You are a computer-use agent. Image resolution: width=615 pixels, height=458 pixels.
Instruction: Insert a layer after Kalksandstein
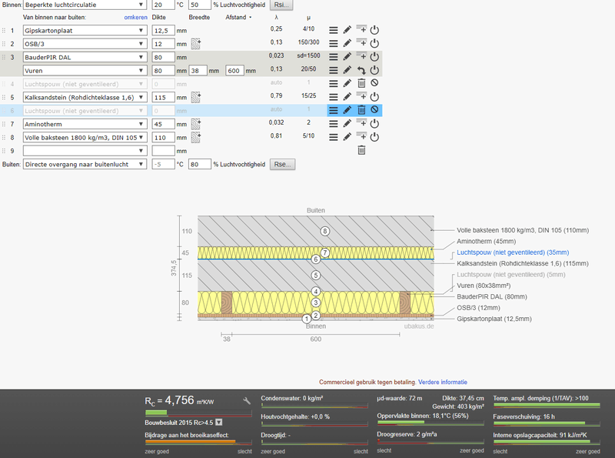[361, 96]
